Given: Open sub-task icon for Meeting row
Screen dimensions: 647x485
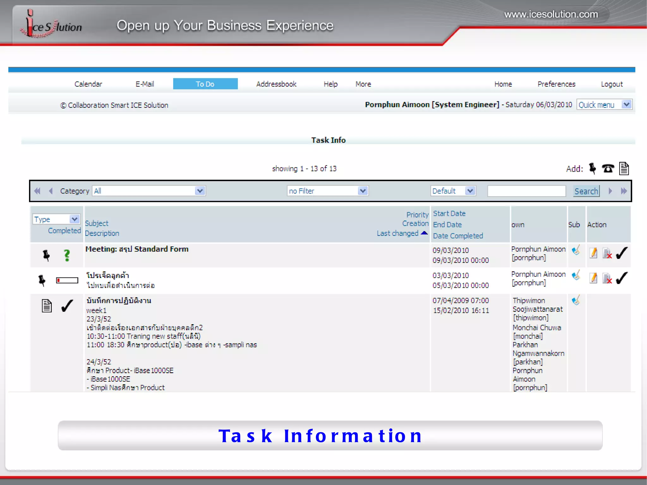Looking at the screenshot, I should (x=576, y=250).
